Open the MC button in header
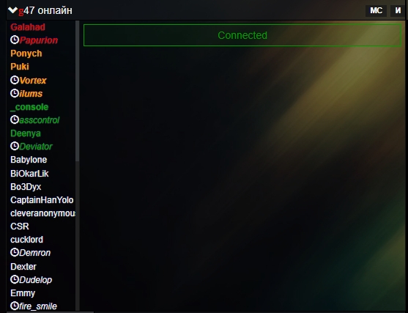This screenshot has height=313, width=408. coord(376,11)
